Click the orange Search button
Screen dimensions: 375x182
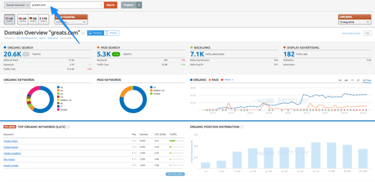pyautogui.click(x=110, y=5)
